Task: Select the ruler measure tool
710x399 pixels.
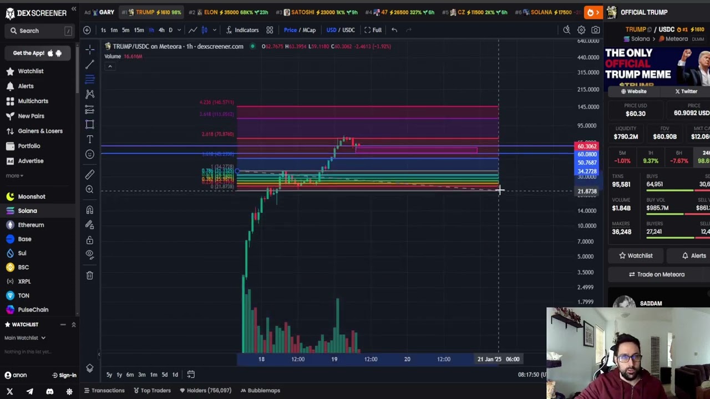Action: tap(89, 175)
